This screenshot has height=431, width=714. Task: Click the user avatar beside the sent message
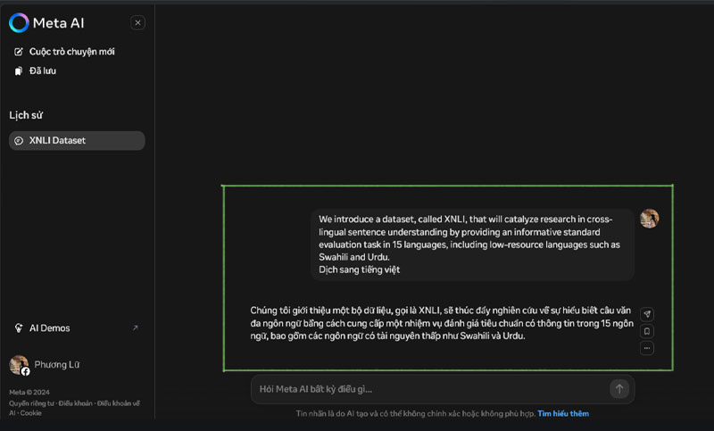(x=649, y=219)
